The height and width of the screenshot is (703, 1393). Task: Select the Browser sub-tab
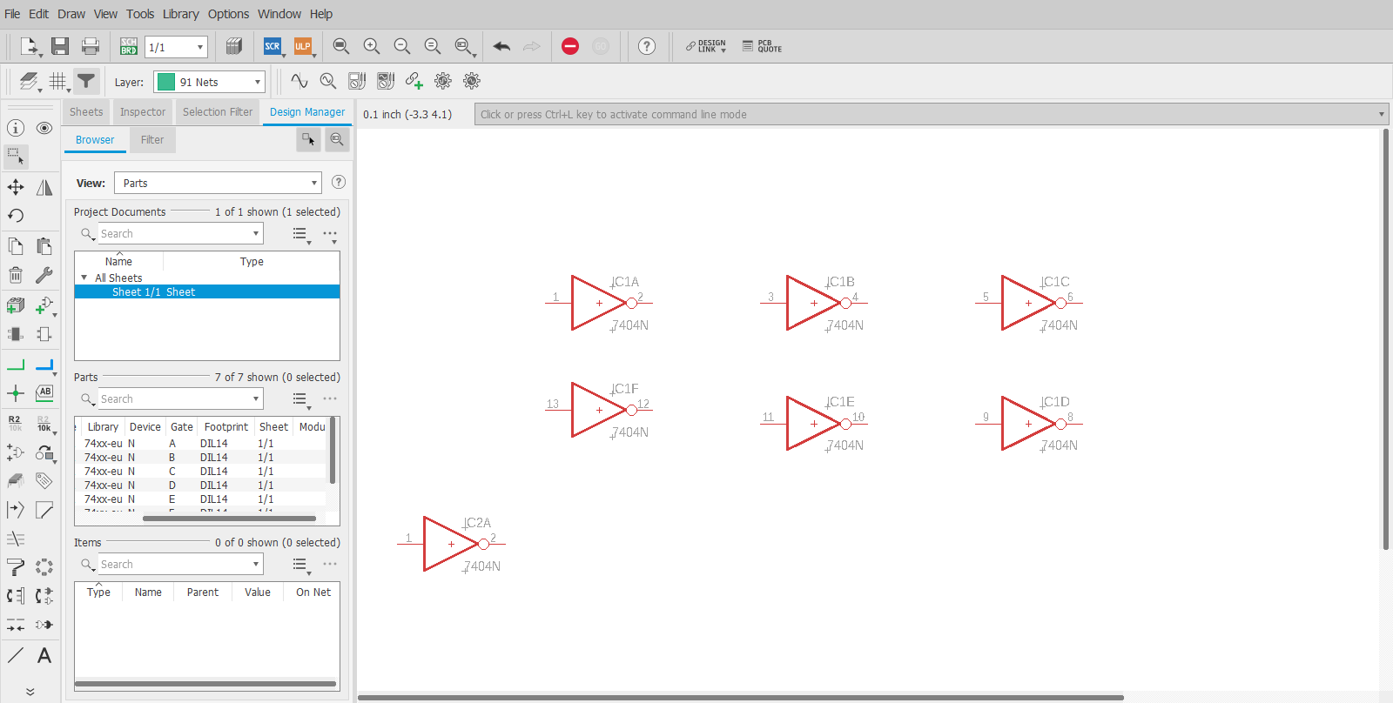coord(95,140)
